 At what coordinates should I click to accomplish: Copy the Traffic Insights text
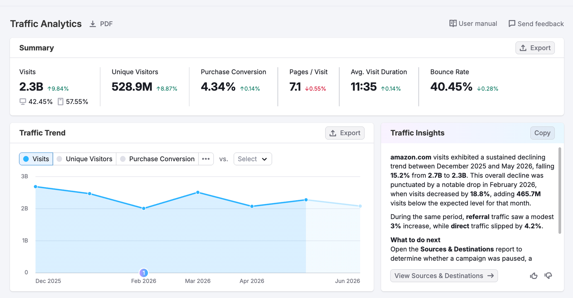[x=542, y=133]
